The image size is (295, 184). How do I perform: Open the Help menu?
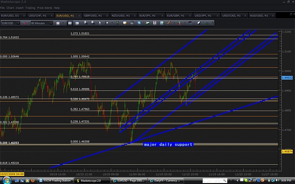tap(57, 8)
